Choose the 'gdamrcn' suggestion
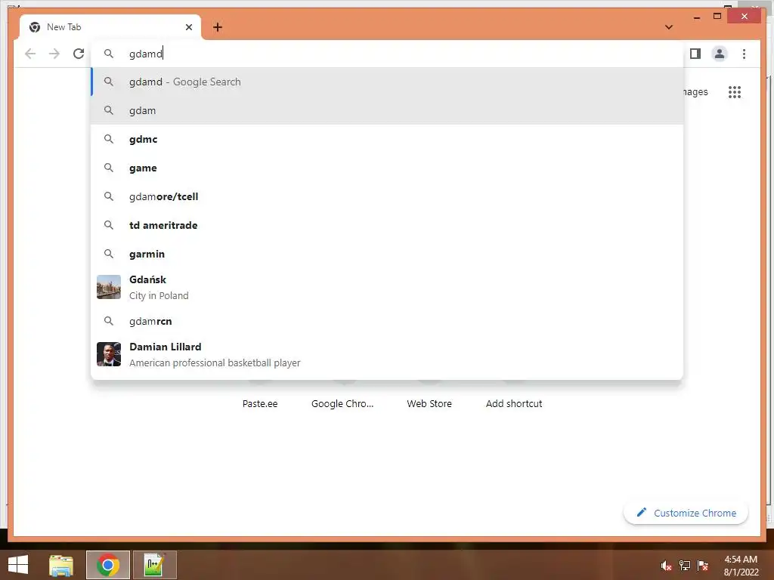The height and width of the screenshot is (580, 774). [388, 321]
